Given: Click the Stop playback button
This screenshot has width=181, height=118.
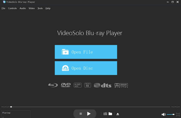Looking at the screenshot, I should tap(81, 114).
